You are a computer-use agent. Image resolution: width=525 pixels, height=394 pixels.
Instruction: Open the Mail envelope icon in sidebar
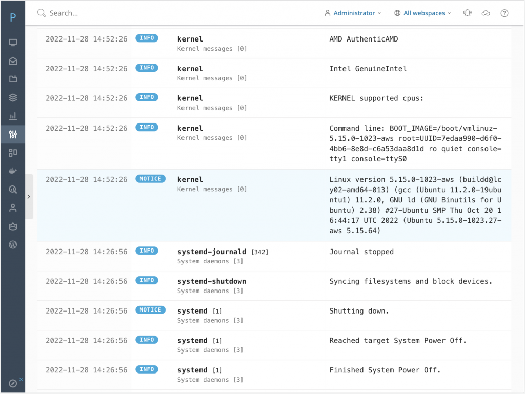click(x=13, y=61)
